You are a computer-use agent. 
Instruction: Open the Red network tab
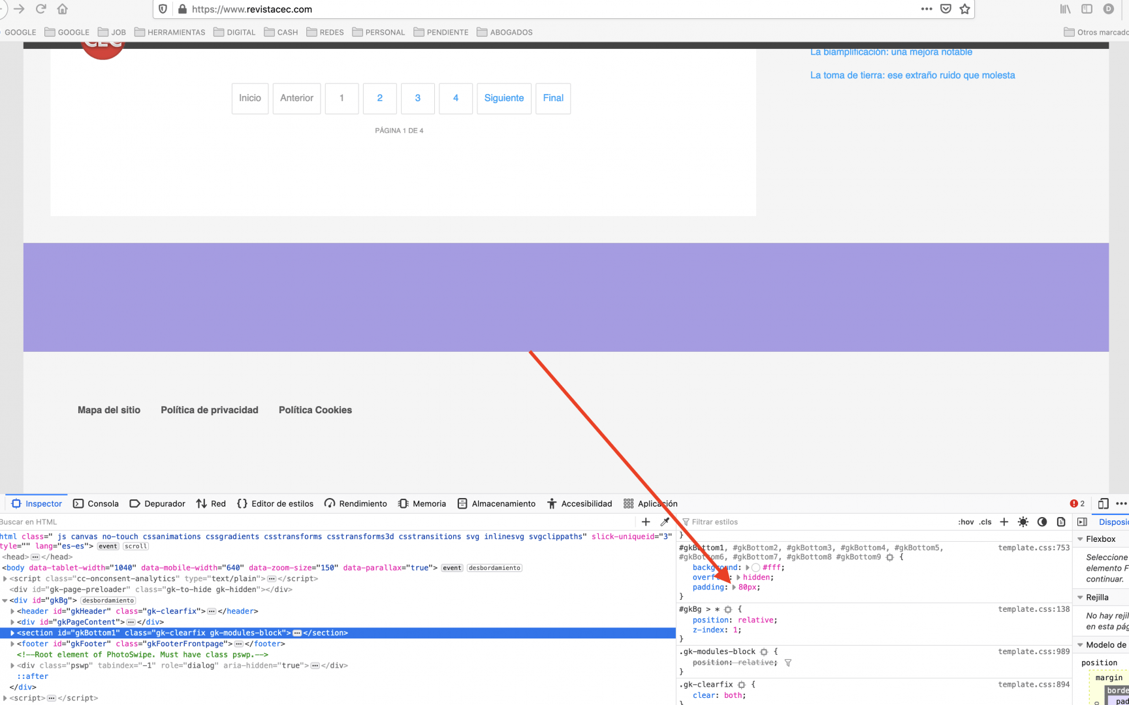pyautogui.click(x=211, y=503)
